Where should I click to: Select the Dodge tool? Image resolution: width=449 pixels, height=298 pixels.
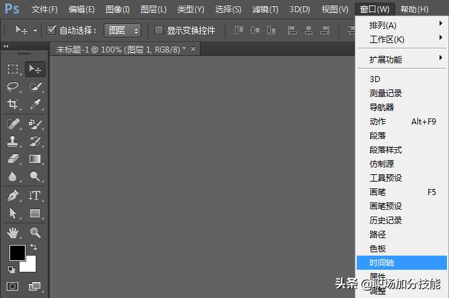35,176
